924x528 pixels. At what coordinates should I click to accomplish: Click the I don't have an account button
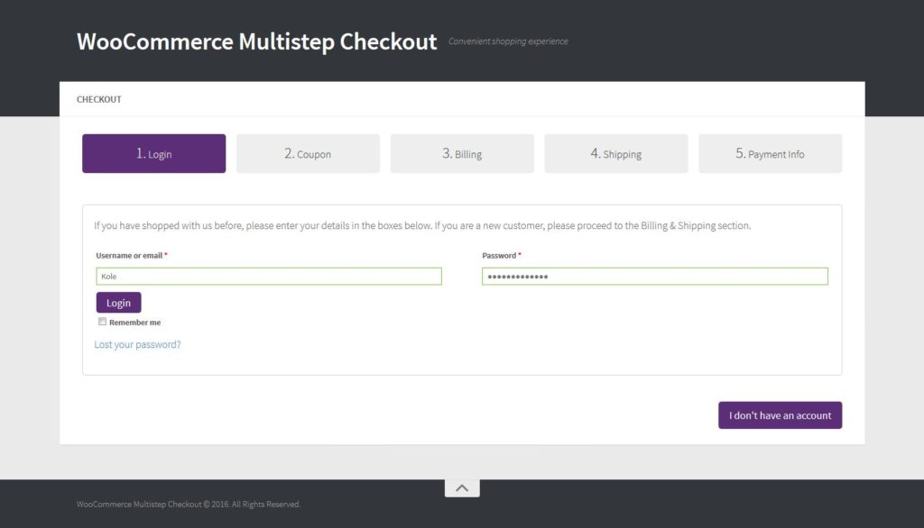780,415
